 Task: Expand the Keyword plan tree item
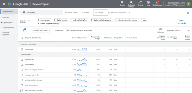pyautogui.click(x=1, y=23)
